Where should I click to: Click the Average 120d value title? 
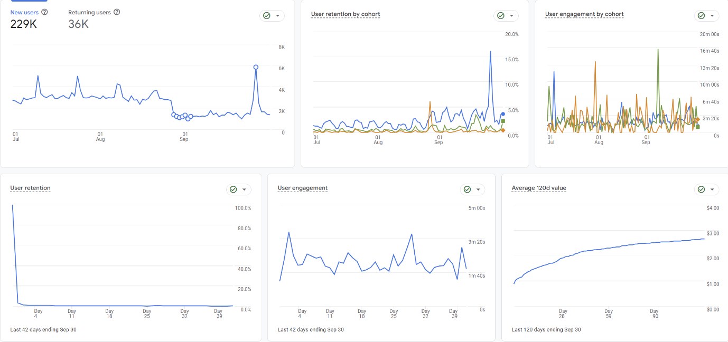[539, 188]
